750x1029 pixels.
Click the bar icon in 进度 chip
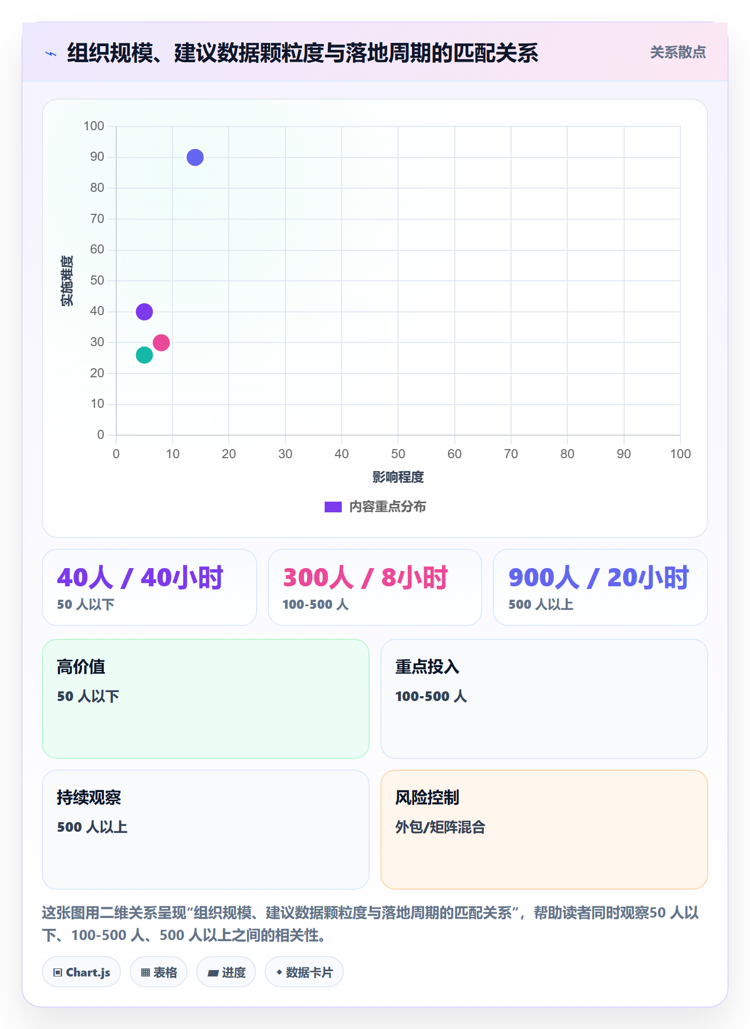click(213, 973)
